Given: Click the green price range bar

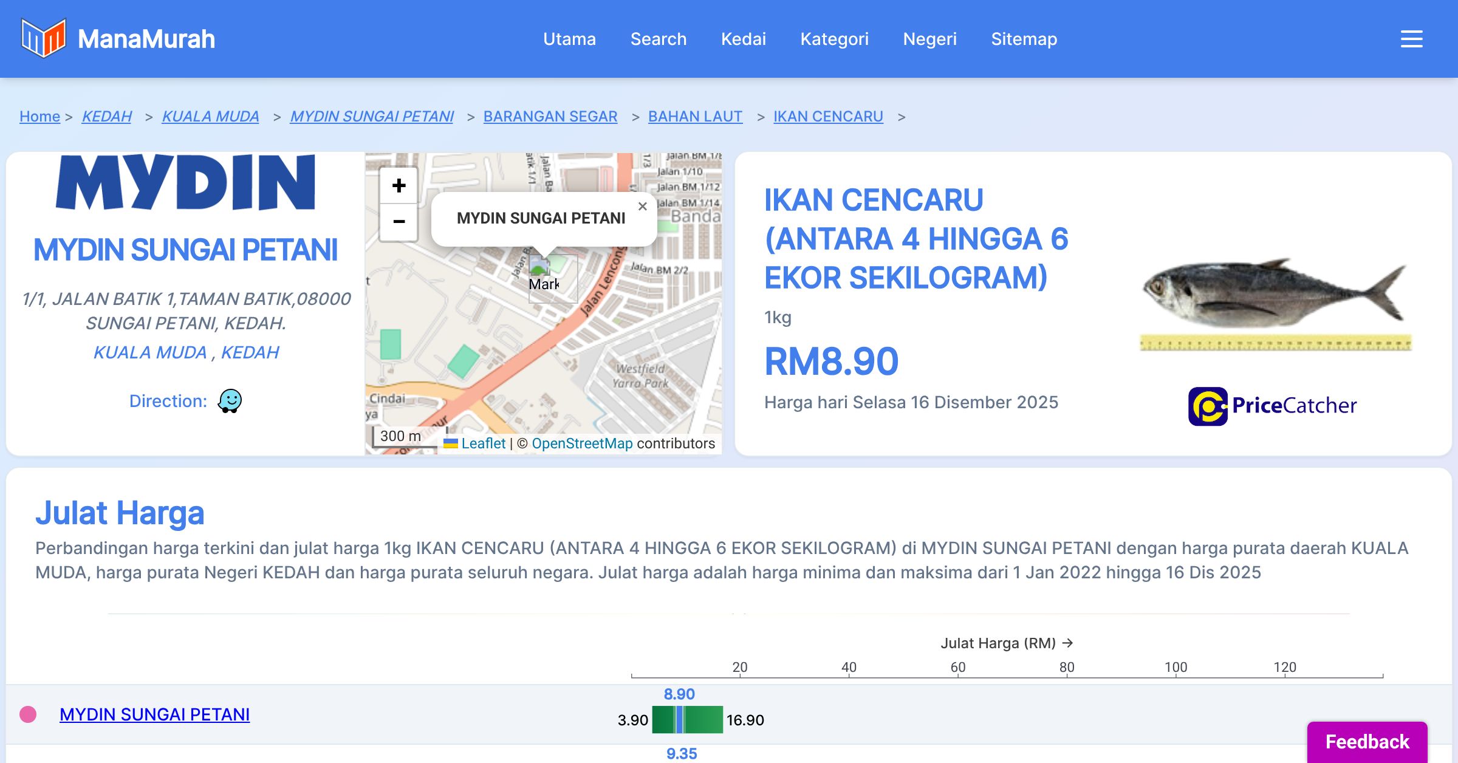Looking at the screenshot, I should click(702, 720).
